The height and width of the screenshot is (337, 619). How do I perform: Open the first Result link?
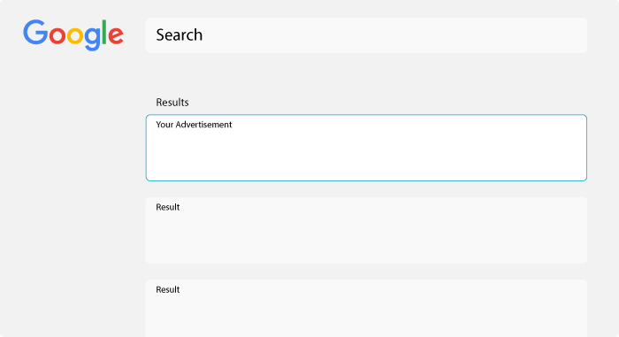pos(168,207)
